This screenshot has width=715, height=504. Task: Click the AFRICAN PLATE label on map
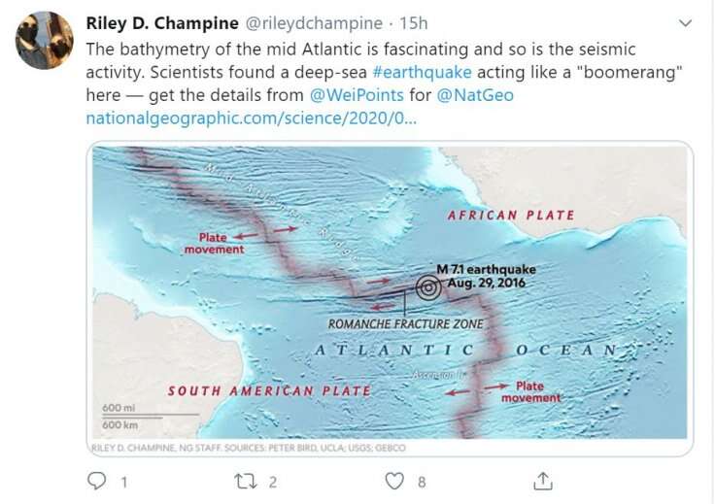(510, 215)
